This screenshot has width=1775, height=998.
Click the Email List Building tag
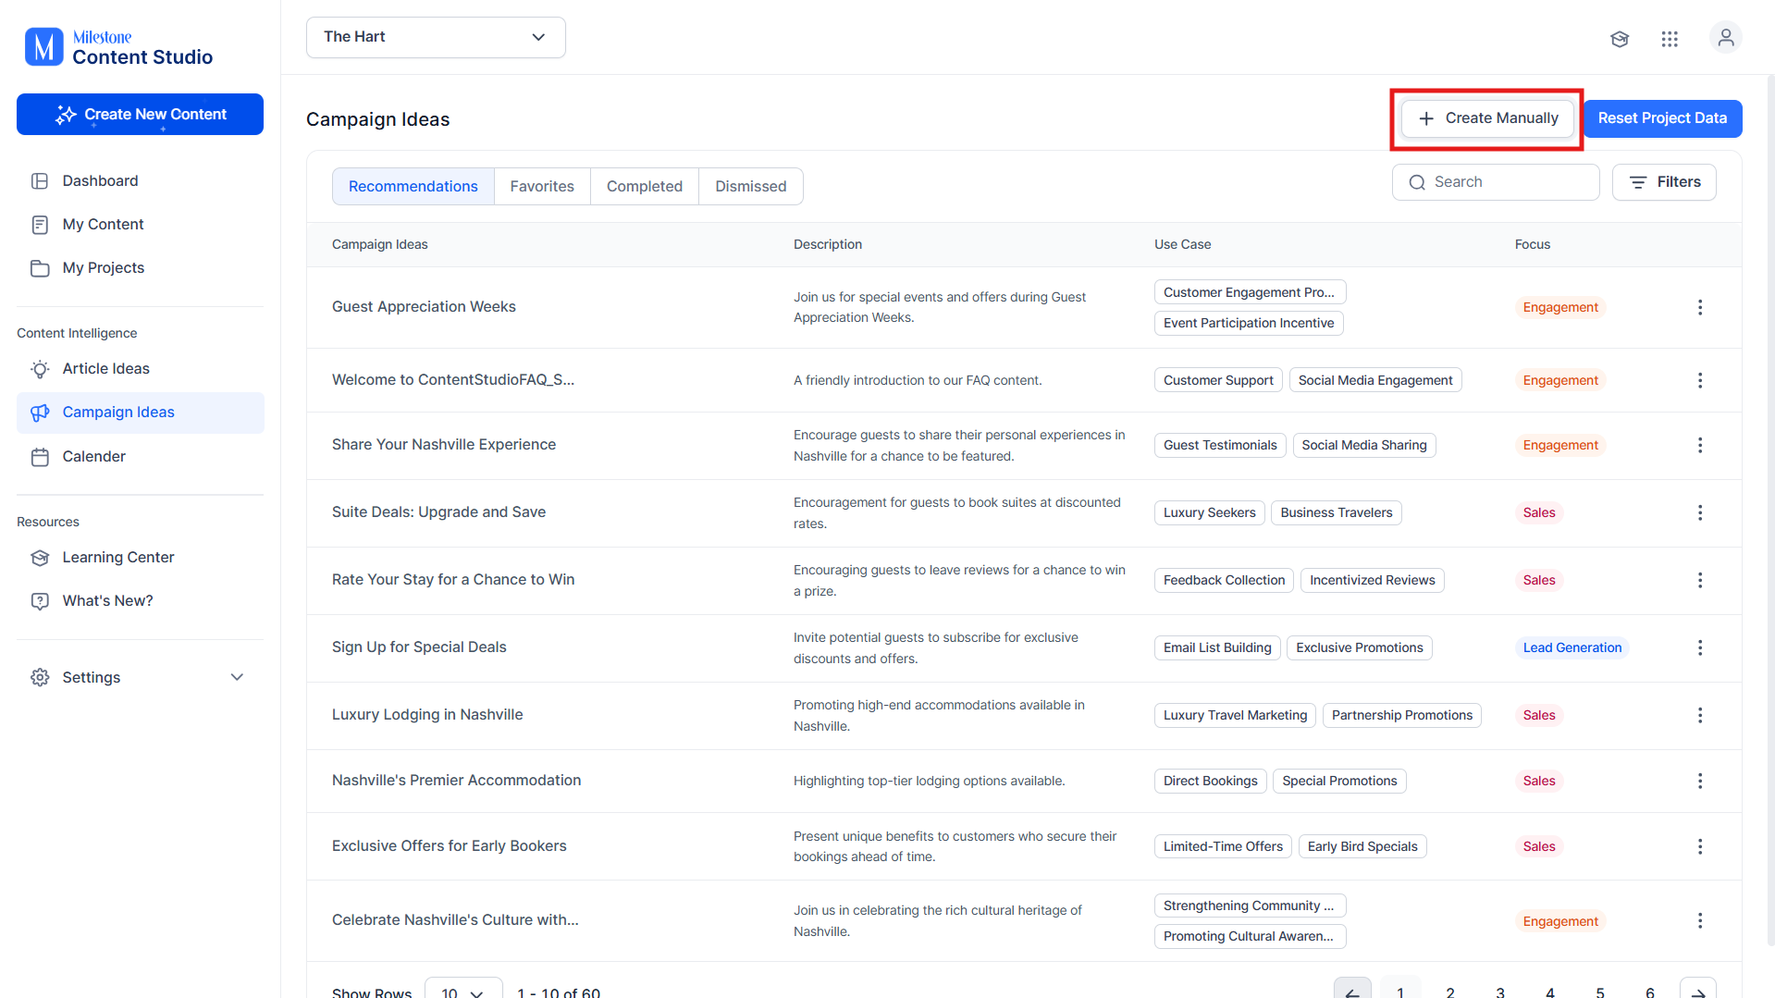click(1217, 648)
